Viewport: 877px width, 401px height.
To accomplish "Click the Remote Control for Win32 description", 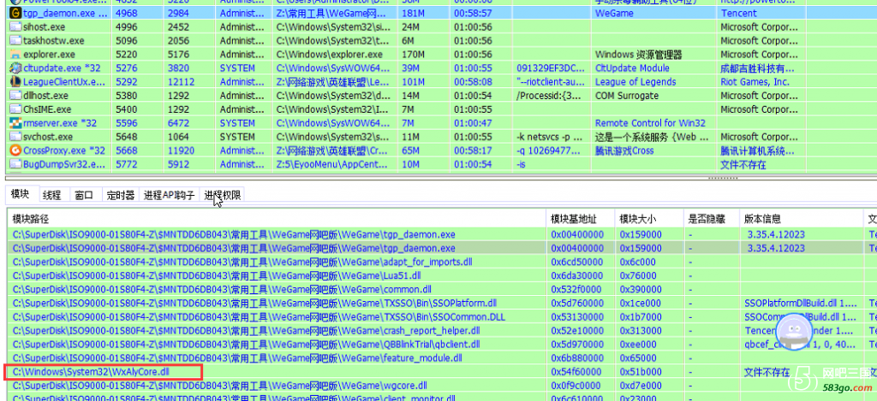I will click(x=650, y=123).
